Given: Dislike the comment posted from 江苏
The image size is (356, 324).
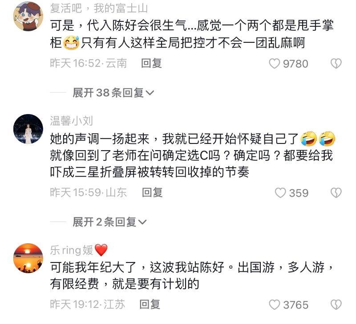Looking at the screenshot, I should tap(336, 305).
